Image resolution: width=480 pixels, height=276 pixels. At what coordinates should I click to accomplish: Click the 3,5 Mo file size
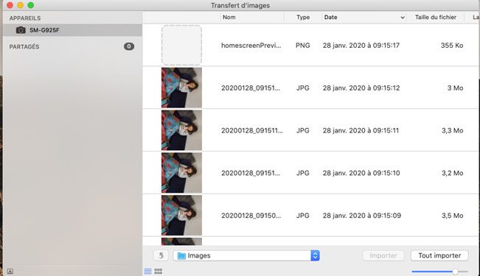[452, 216]
